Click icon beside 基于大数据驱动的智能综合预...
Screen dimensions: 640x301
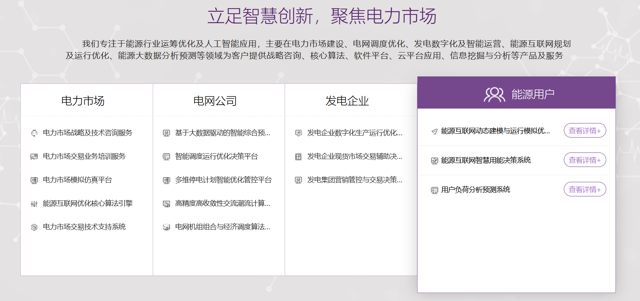click(166, 133)
